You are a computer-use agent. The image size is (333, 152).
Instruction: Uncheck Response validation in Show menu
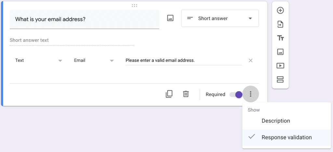coord(286,137)
